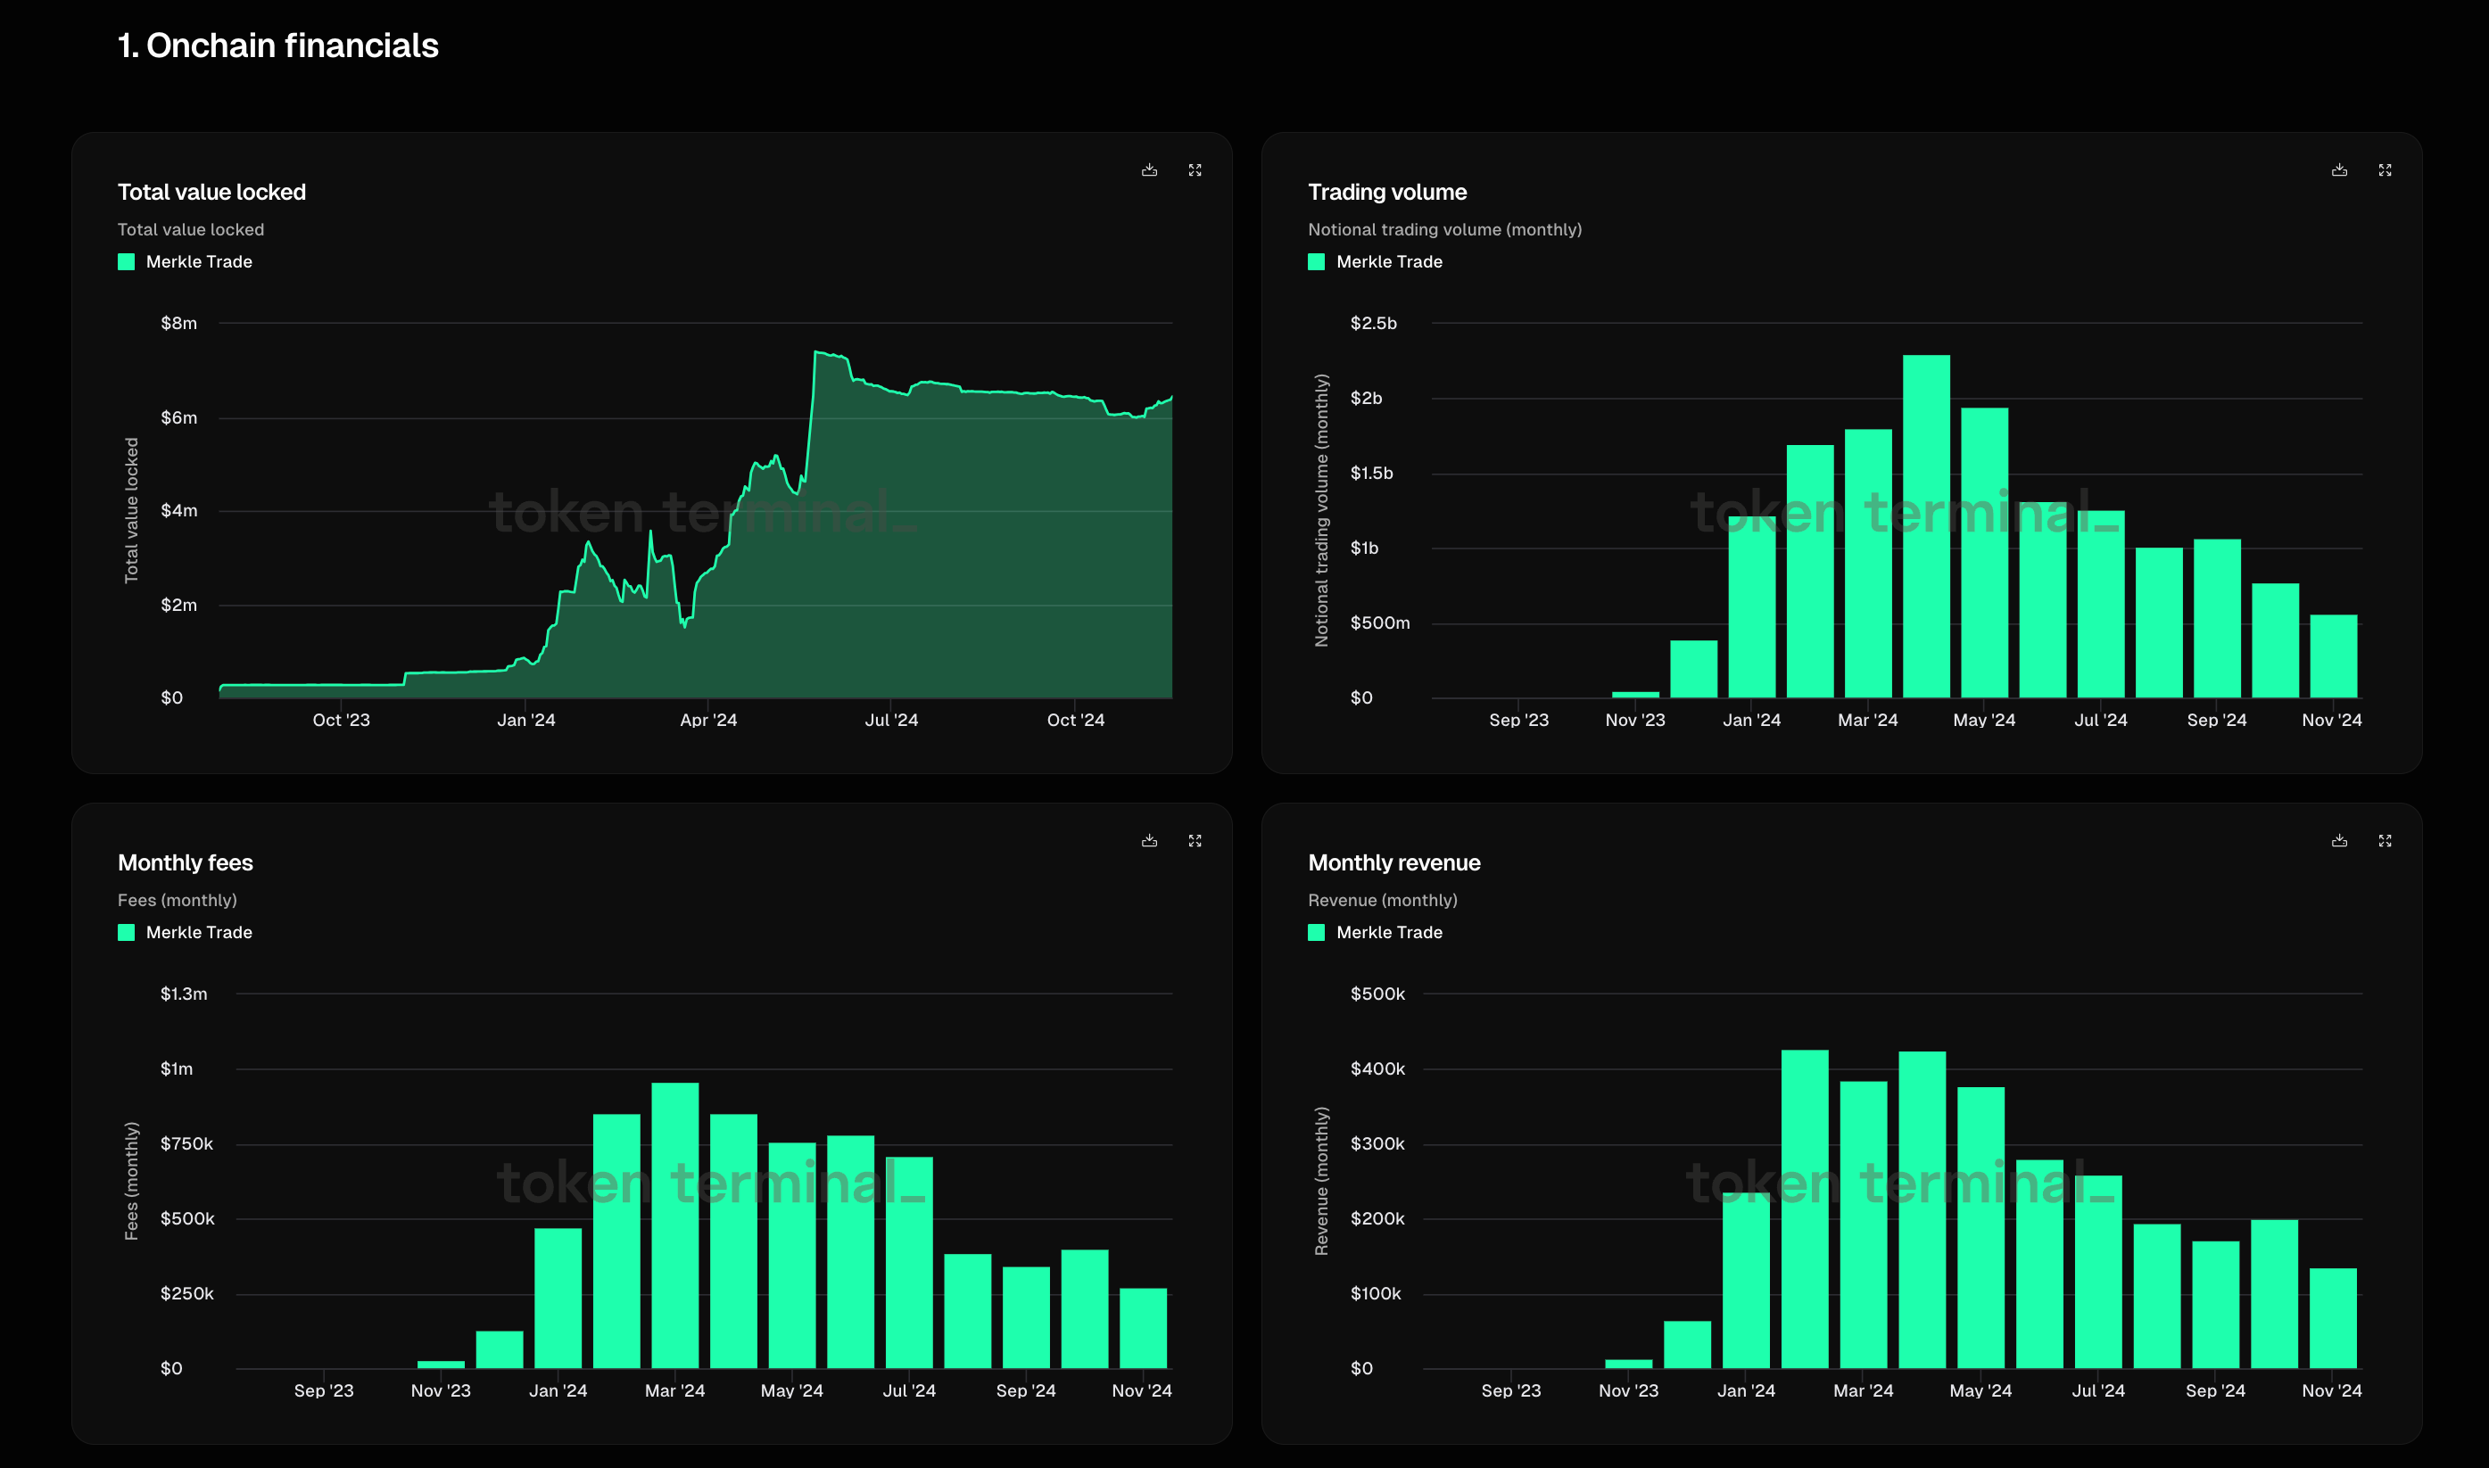This screenshot has width=2489, height=1468.
Task: Click the Trading volume chart title
Action: [1387, 192]
